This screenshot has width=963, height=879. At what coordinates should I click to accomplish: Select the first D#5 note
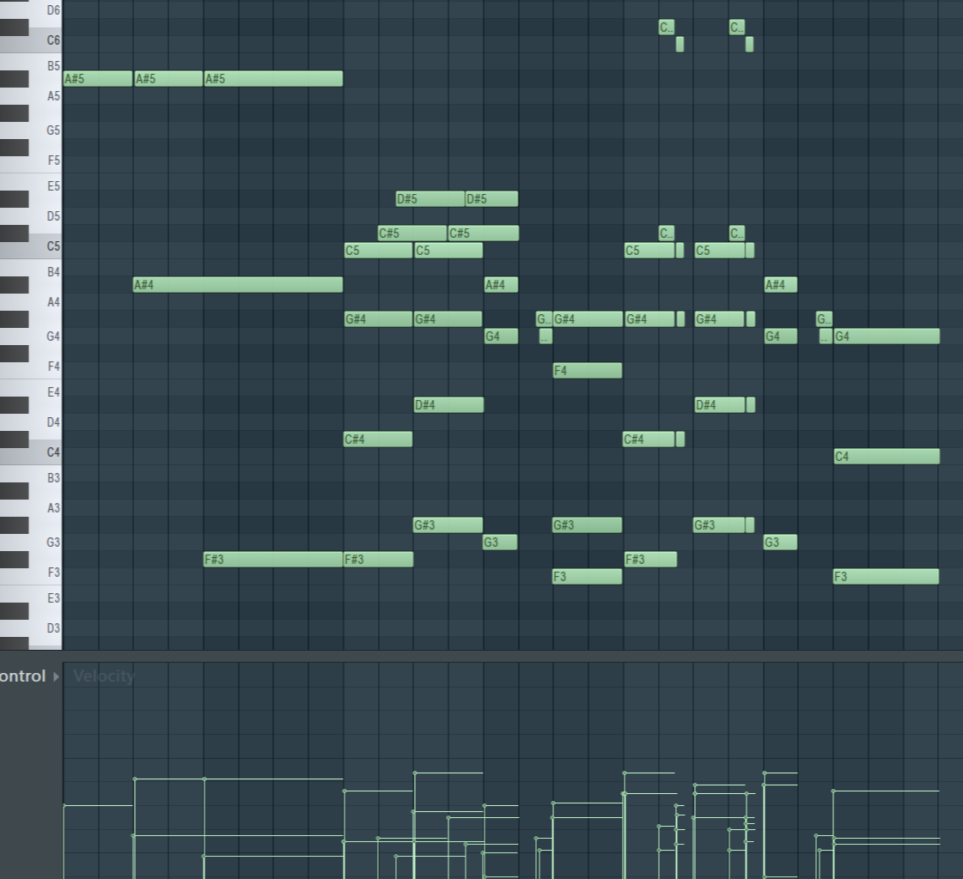(430, 199)
